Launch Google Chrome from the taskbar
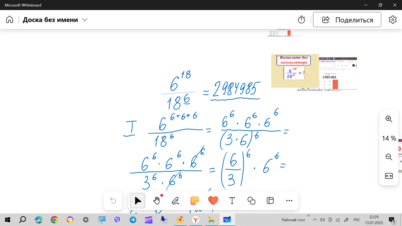 coord(54,220)
